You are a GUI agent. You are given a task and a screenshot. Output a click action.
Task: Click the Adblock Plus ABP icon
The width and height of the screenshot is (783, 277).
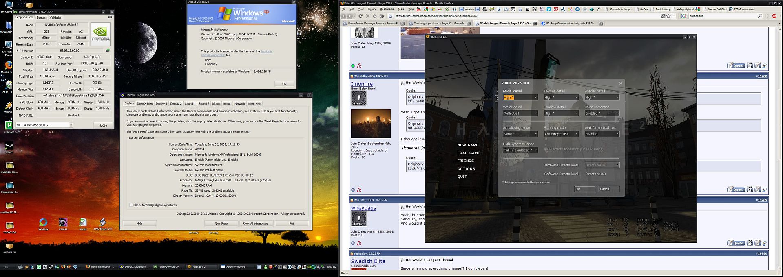click(774, 16)
